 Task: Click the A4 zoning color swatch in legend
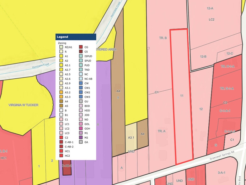click(61, 101)
